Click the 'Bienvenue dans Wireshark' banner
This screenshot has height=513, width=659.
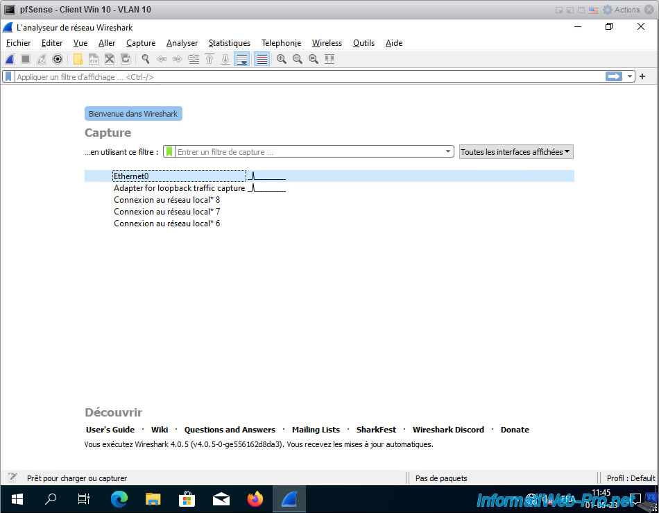point(133,114)
